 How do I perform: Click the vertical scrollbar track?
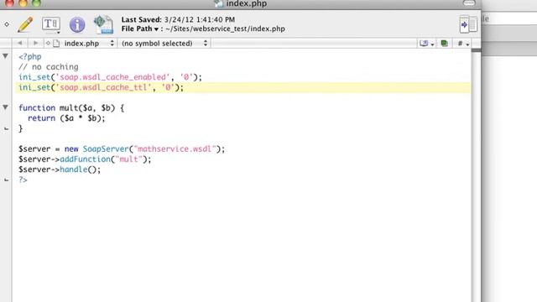click(x=476, y=178)
